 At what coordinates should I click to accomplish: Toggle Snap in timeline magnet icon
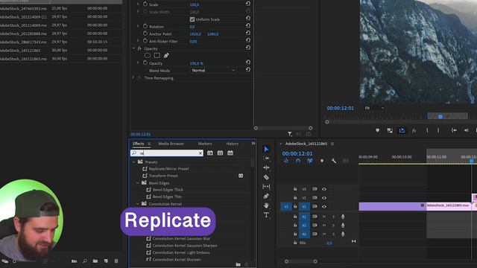(x=298, y=161)
